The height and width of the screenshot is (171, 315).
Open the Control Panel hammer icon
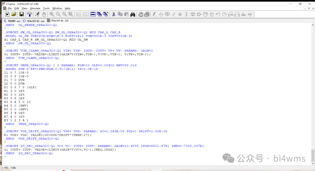pyautogui.click(x=29, y=14)
